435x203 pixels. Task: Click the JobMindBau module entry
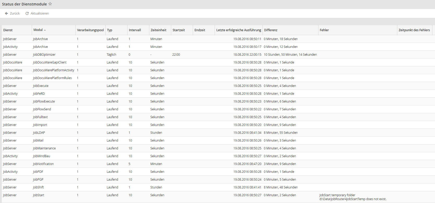(41, 156)
